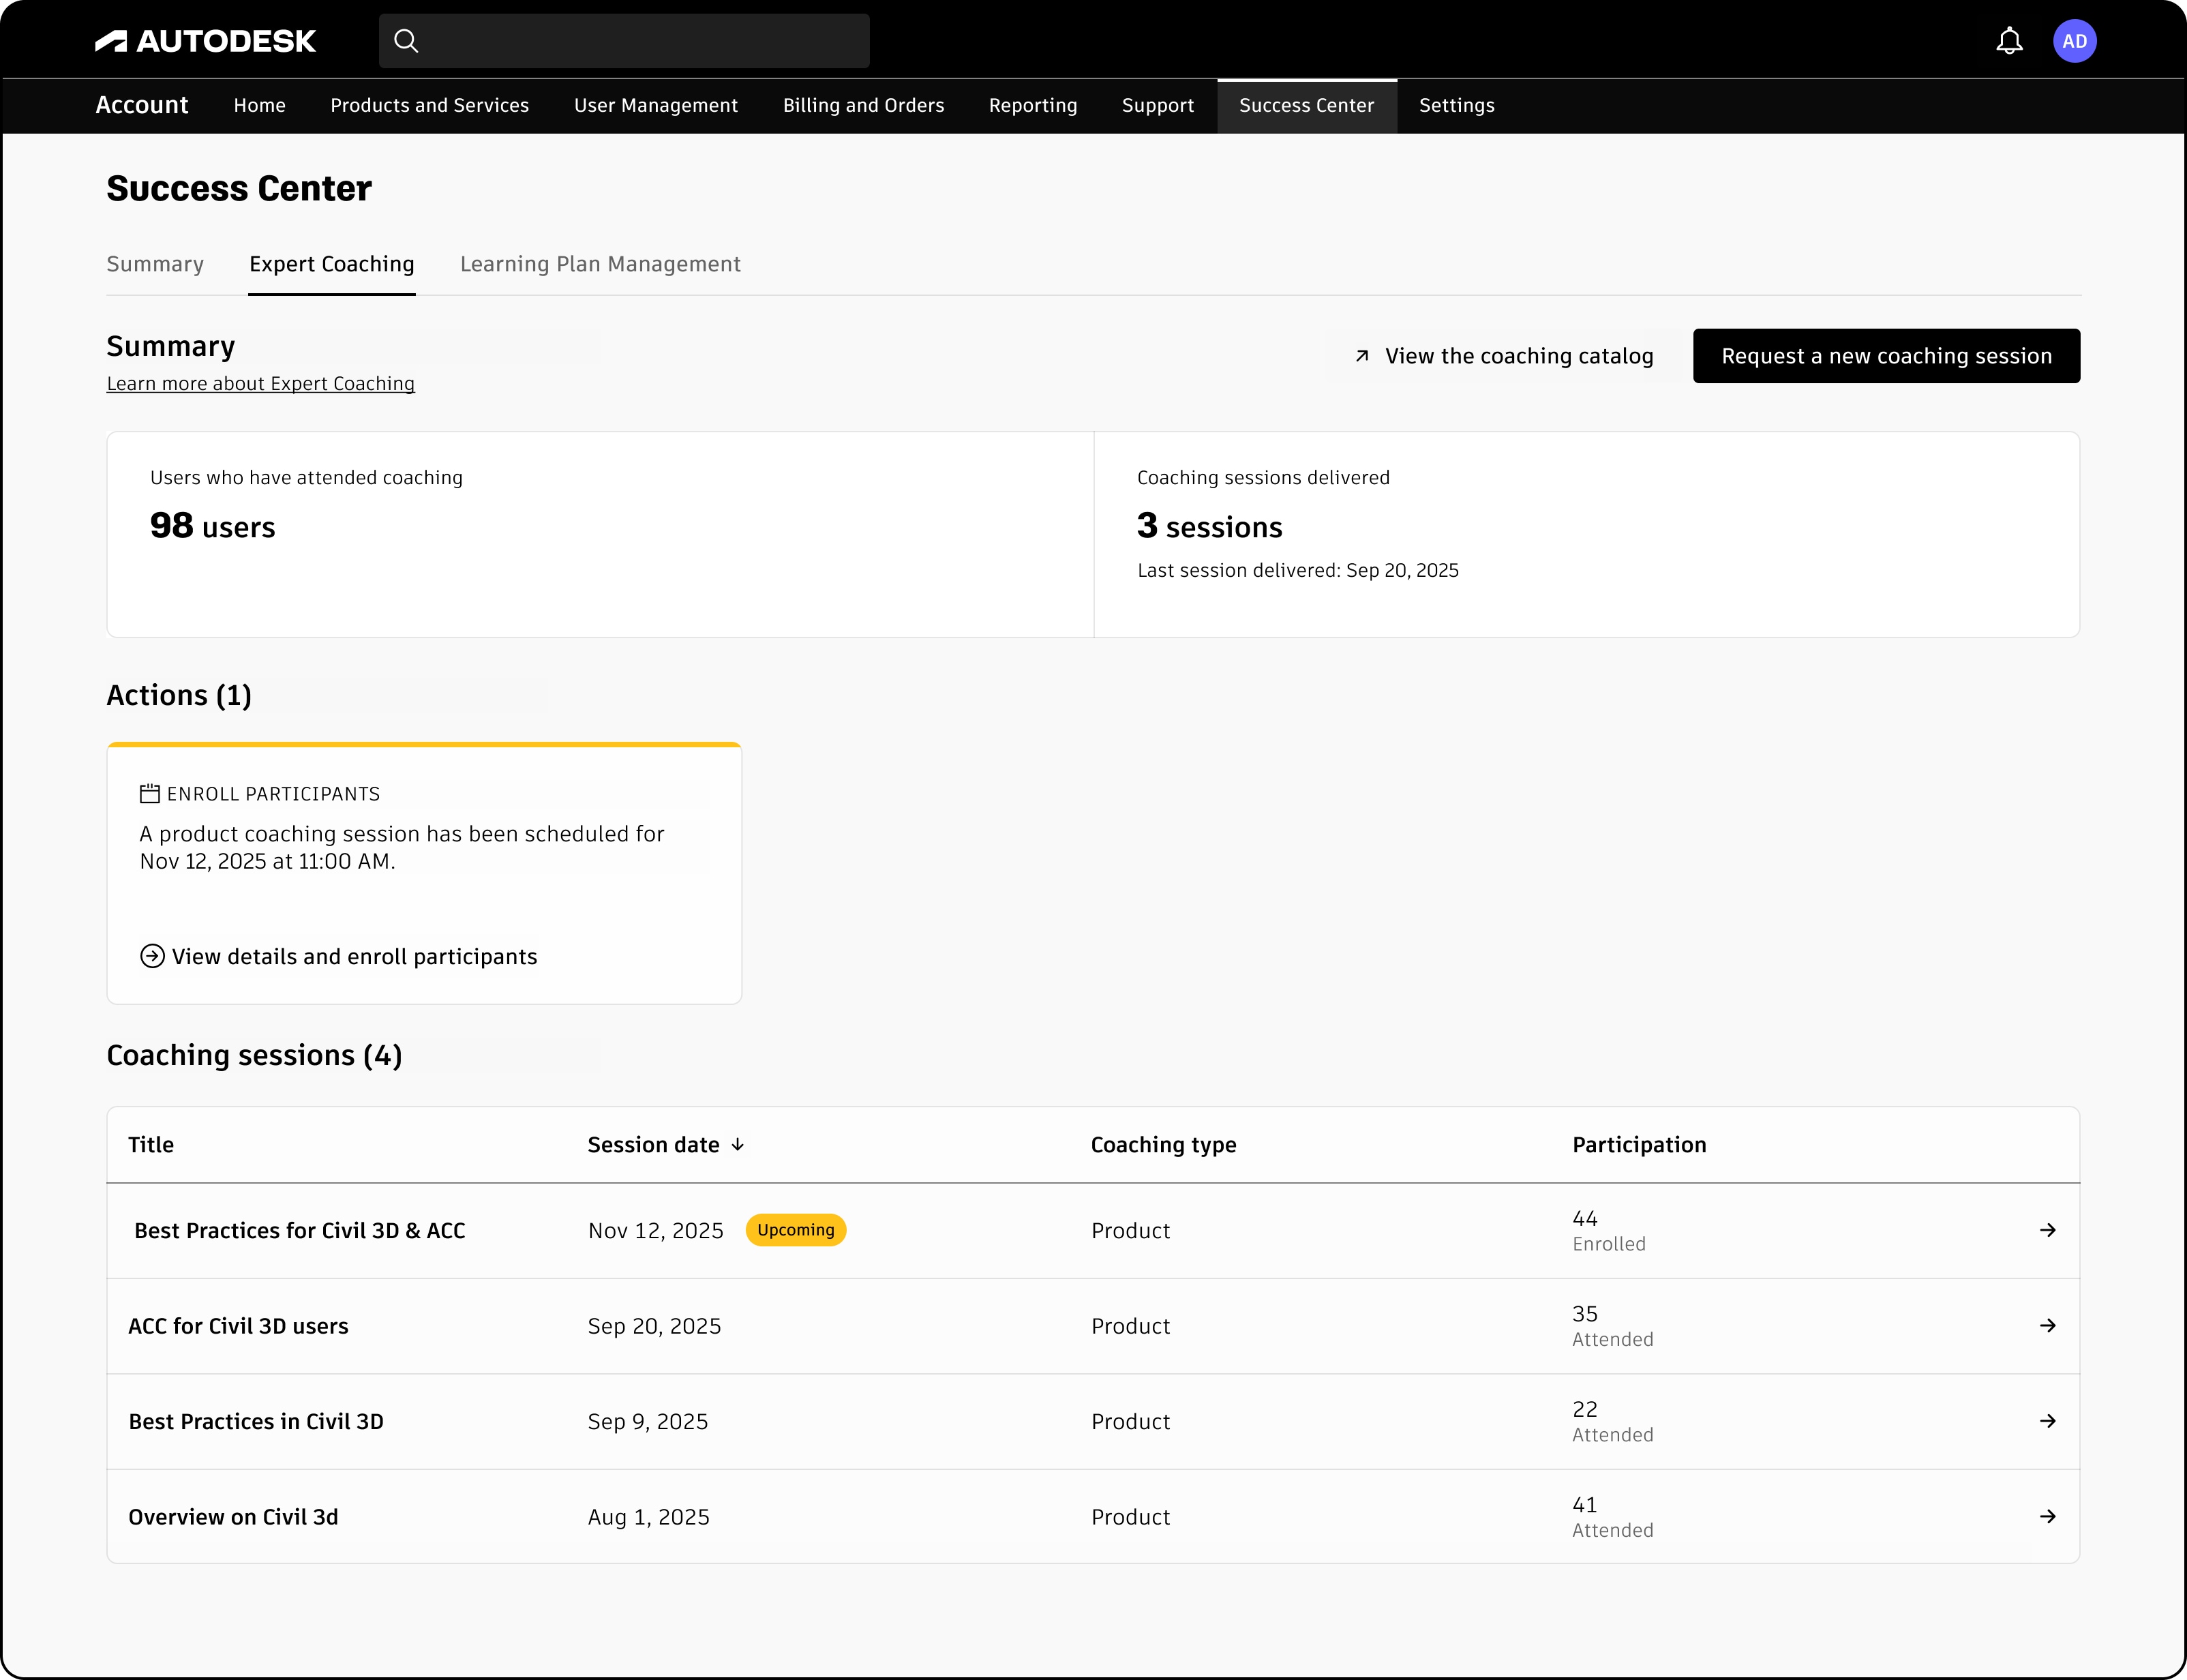Open the Reporting menu item
Screen dimensions: 2187x1680
(1032, 105)
